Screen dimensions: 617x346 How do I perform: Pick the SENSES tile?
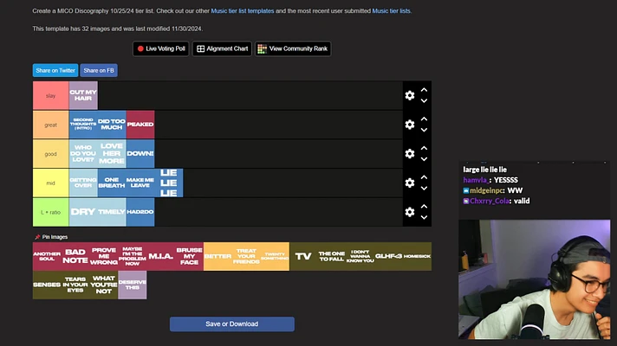tap(47, 285)
